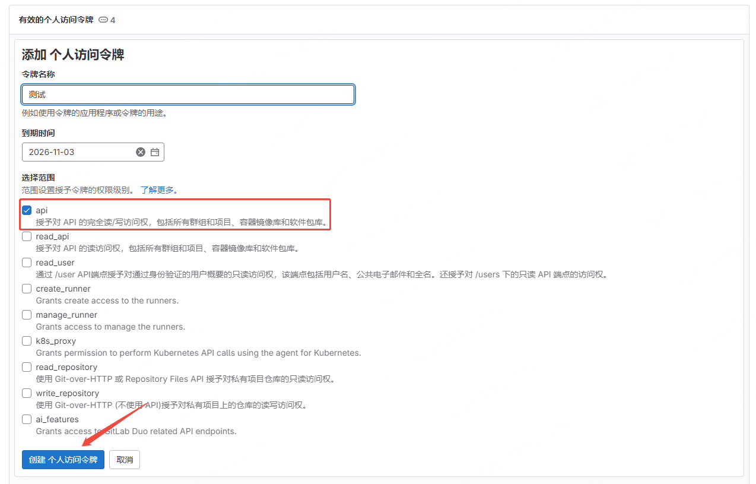Select the manage_runner scope checkbox
This screenshot has width=756, height=484.
click(x=27, y=315)
